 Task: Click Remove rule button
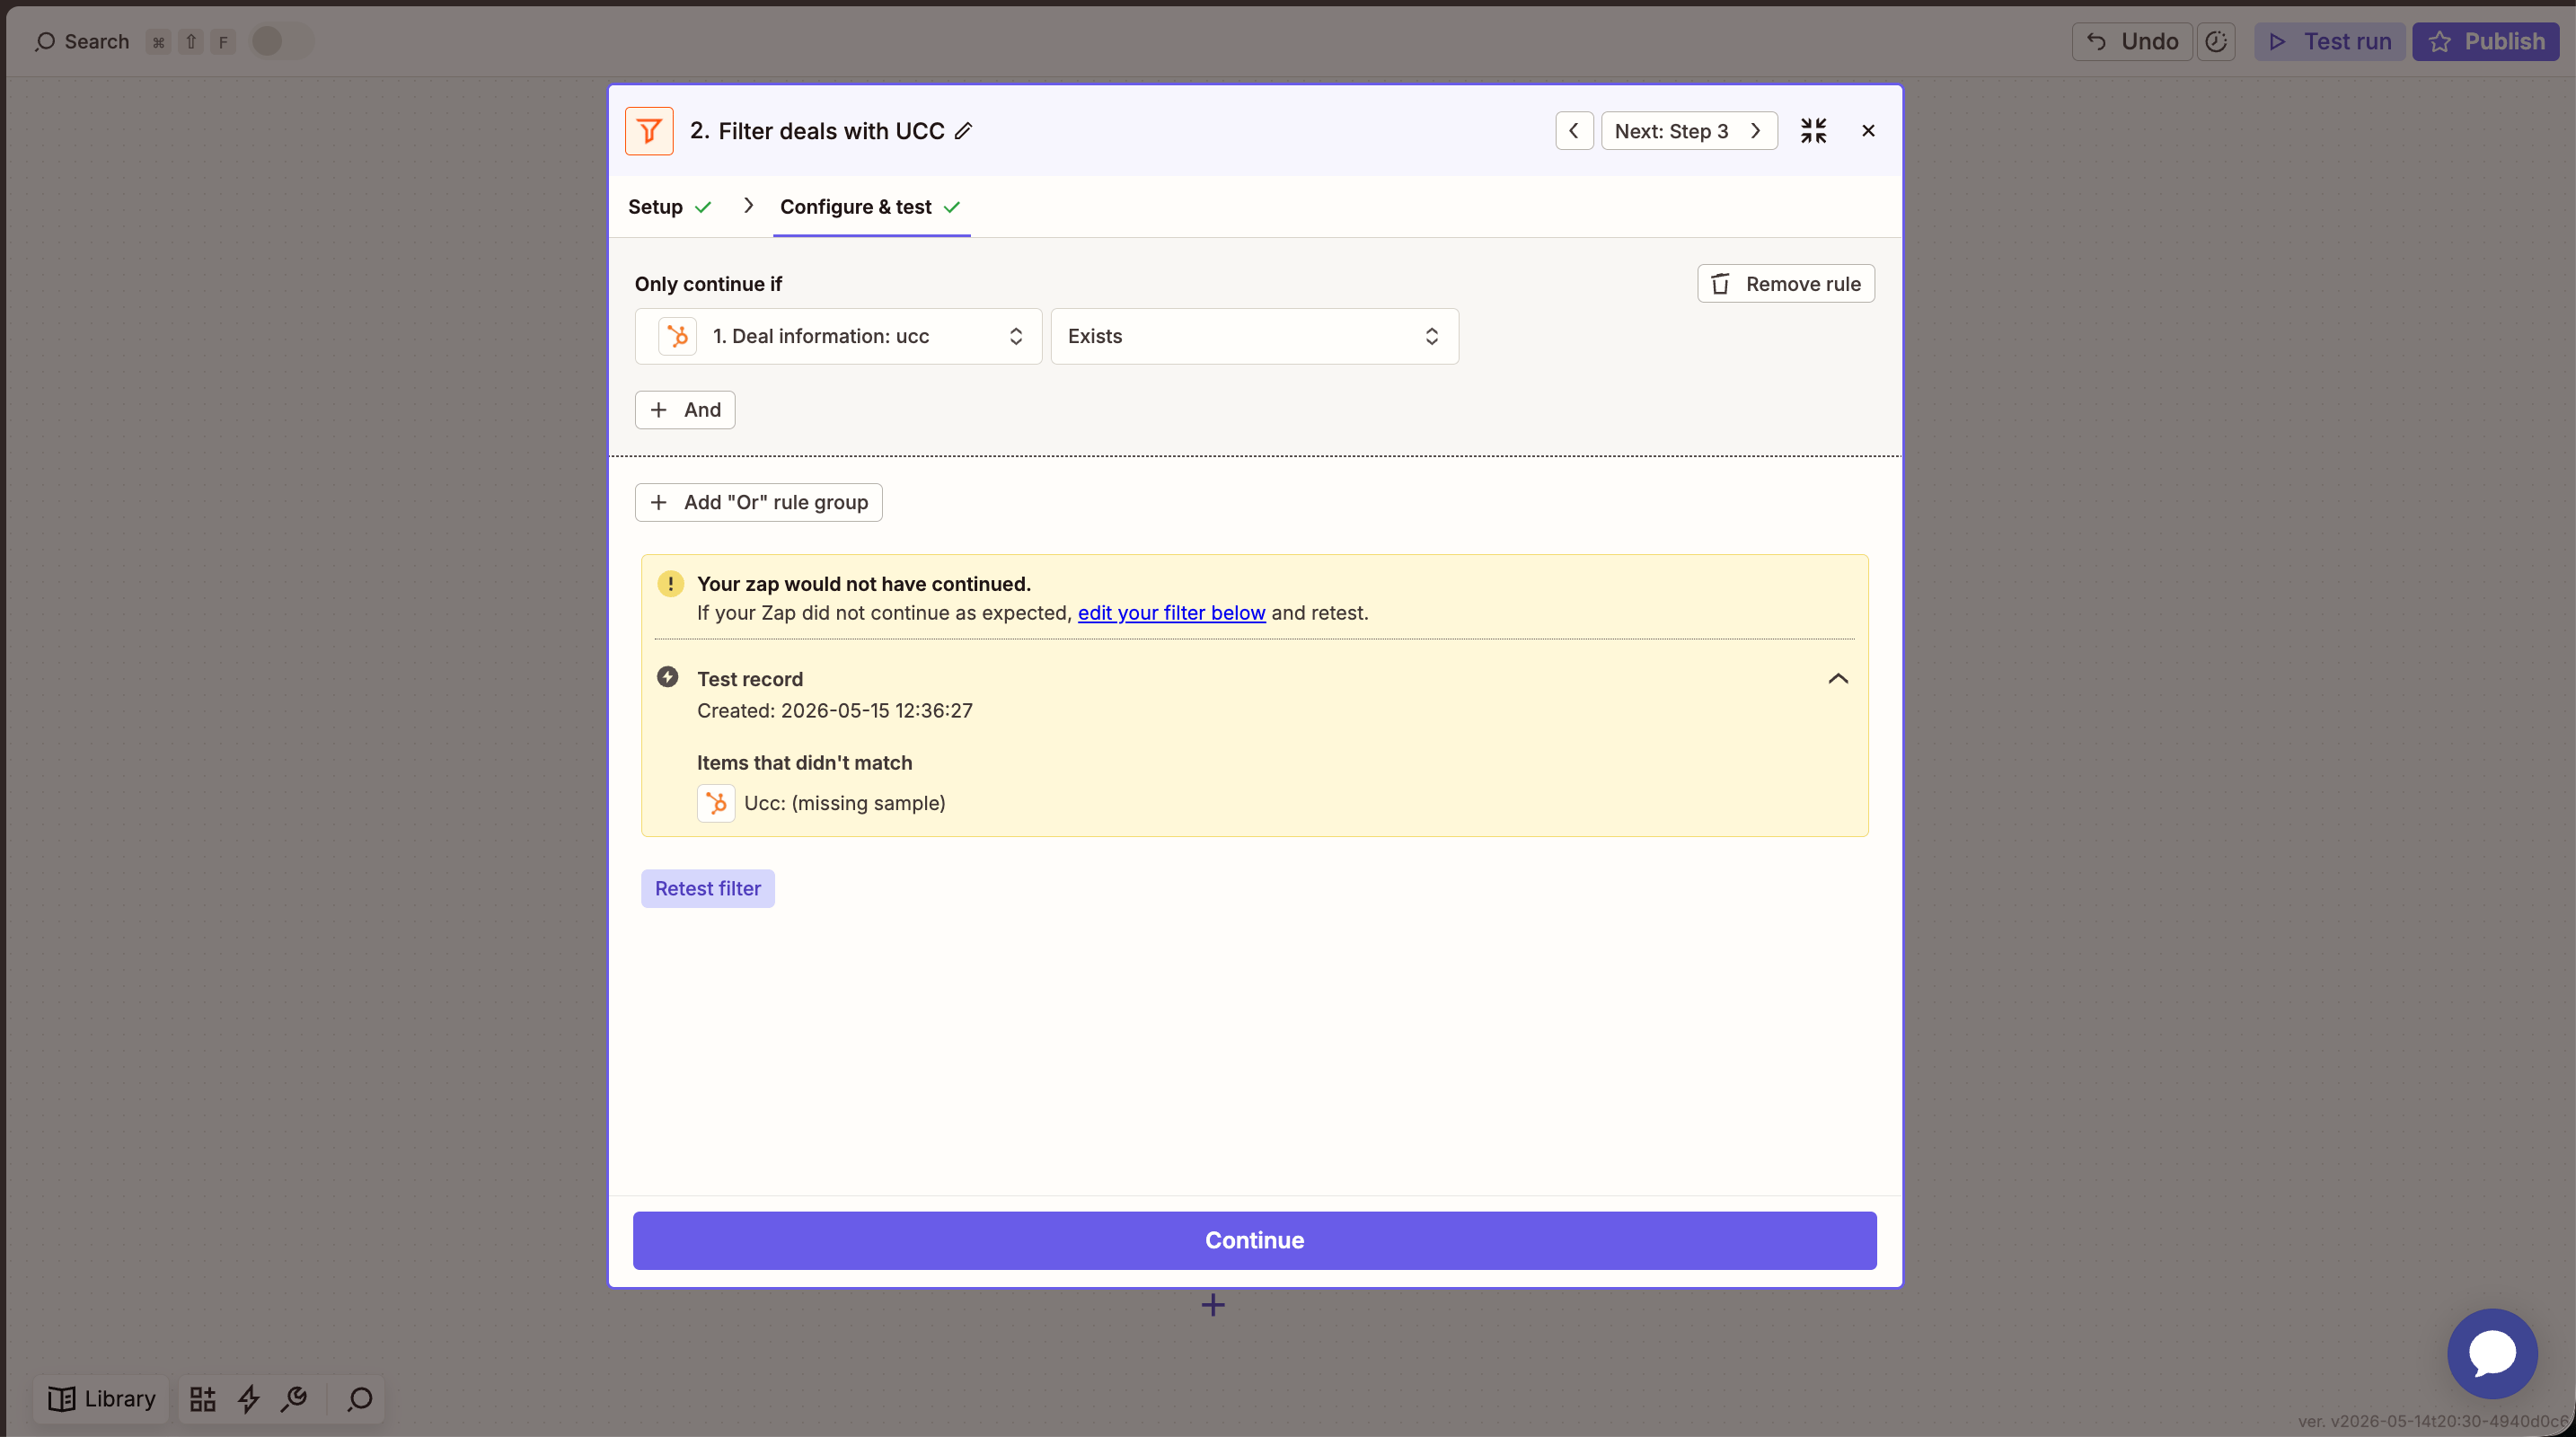pos(1785,284)
